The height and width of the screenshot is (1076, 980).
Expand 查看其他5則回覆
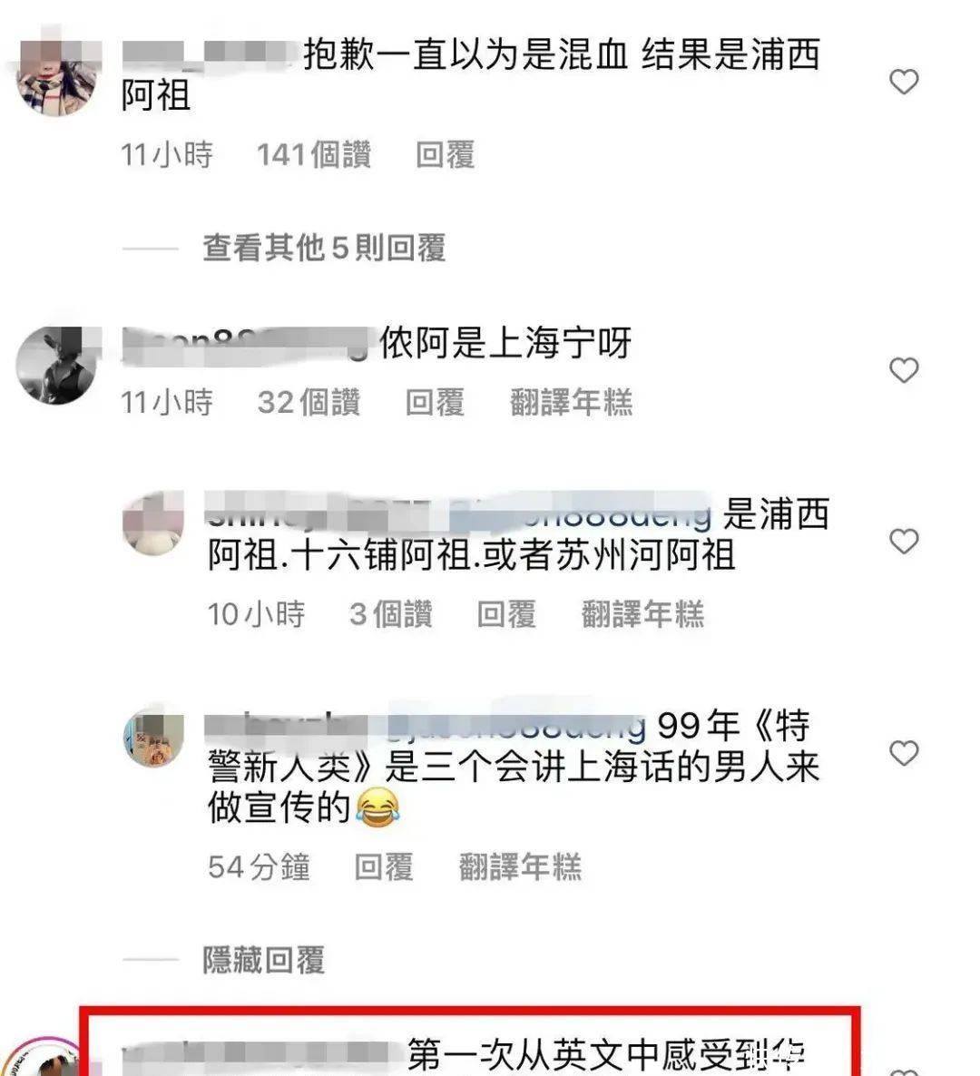(x=324, y=248)
